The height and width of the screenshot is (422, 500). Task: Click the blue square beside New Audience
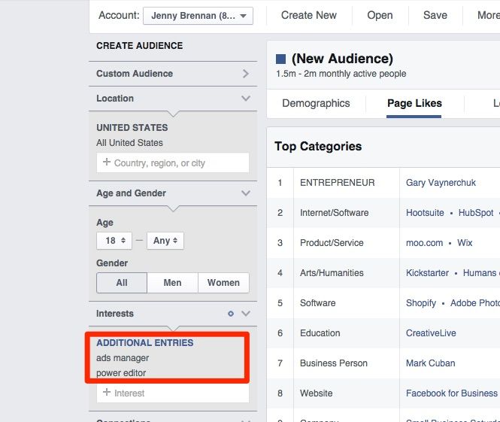pos(281,59)
